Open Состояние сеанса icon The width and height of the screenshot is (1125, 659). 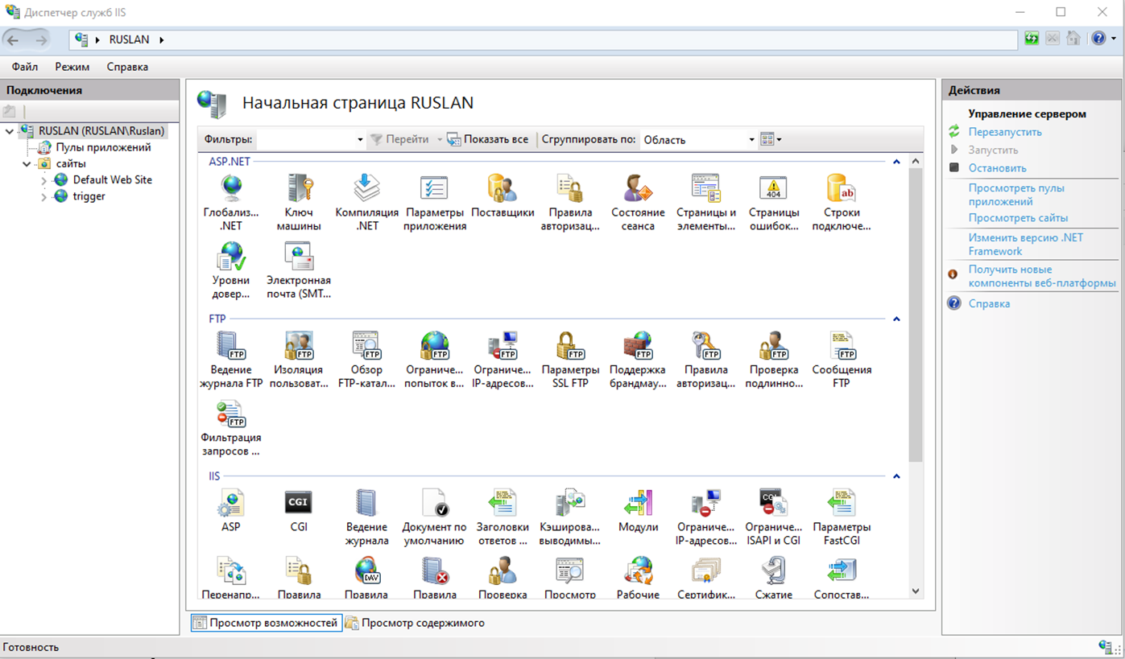pos(638,190)
